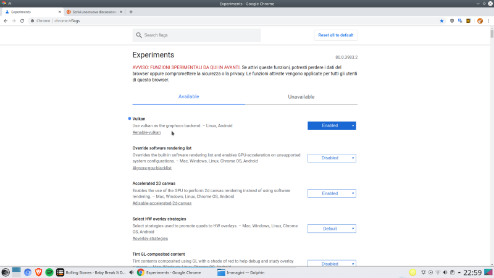Click the yellow circle tray icon
The image size is (494, 278).
point(412,272)
